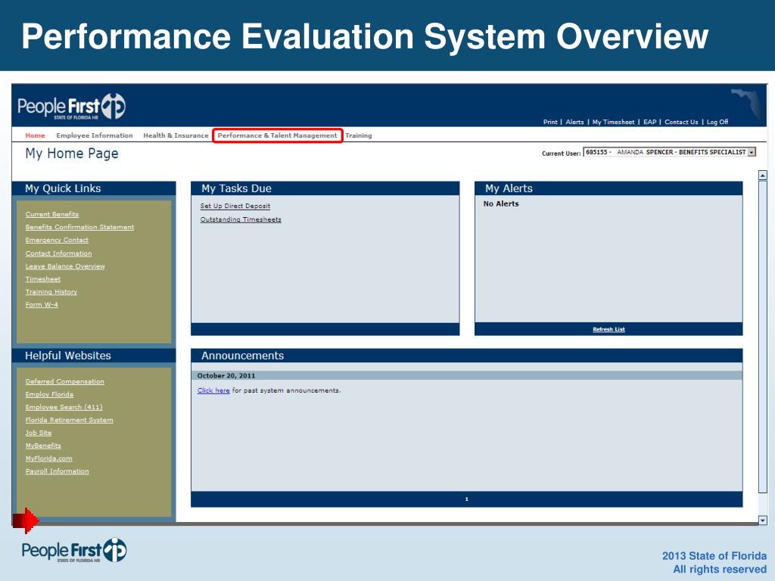This screenshot has width=775, height=581.
Task: Open Current Benefits quick link
Action: click(52, 214)
